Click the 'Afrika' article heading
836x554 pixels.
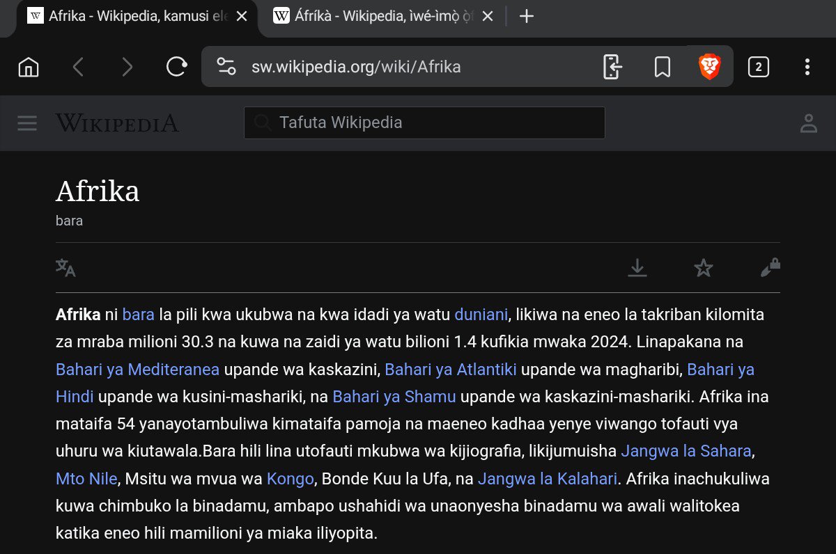(98, 191)
